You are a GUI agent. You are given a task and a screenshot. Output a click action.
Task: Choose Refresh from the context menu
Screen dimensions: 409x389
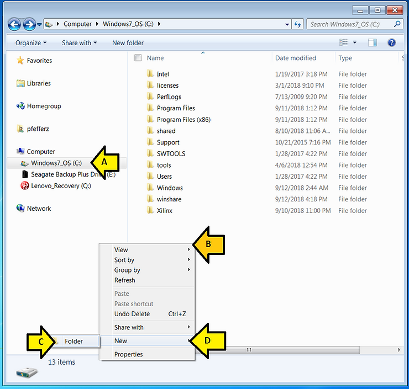tap(147, 280)
